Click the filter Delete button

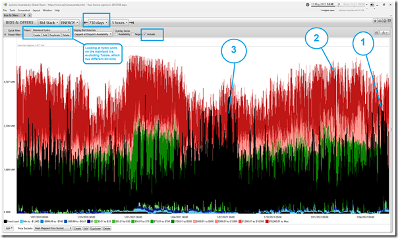66,35
